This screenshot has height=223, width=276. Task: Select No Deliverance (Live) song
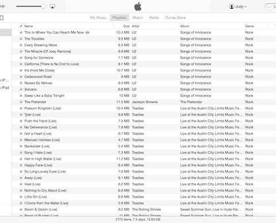click(x=41, y=127)
